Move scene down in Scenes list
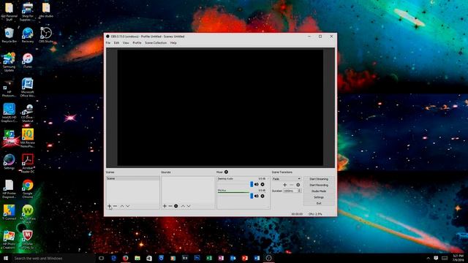The width and height of the screenshot is (468, 263). [x=128, y=206]
